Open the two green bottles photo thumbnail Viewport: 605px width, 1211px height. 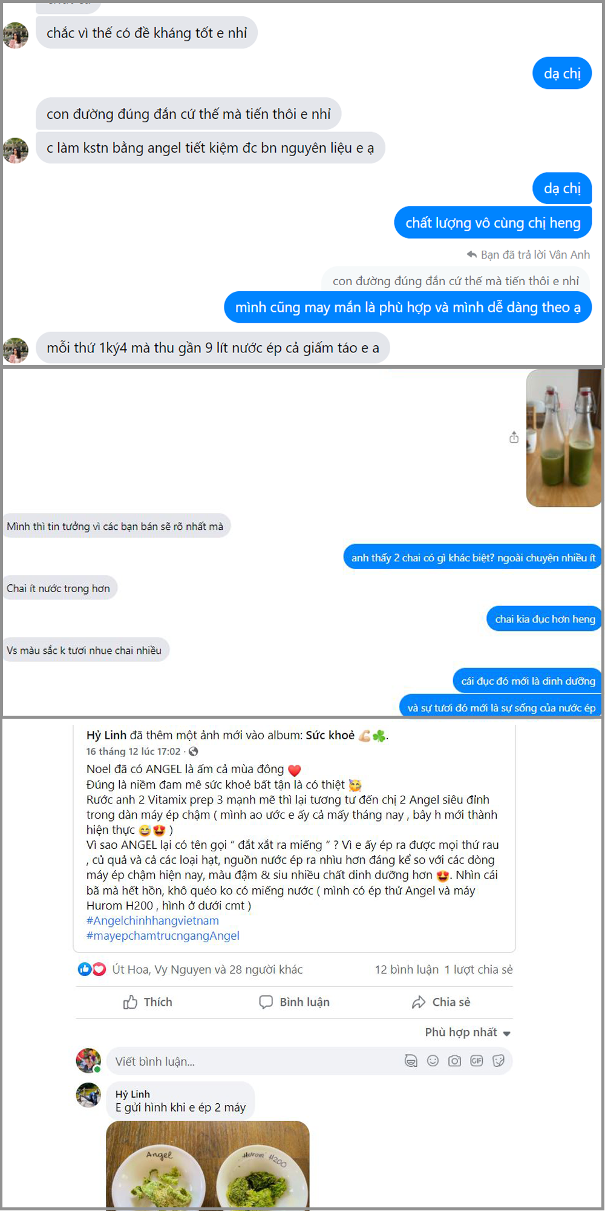[x=564, y=438]
